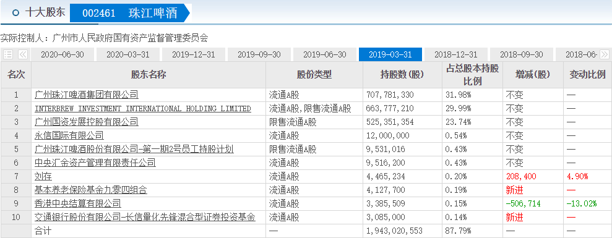The image size is (612, 238).
Task: Open shareholder link 永信国际有限公司
Action: tap(69, 136)
